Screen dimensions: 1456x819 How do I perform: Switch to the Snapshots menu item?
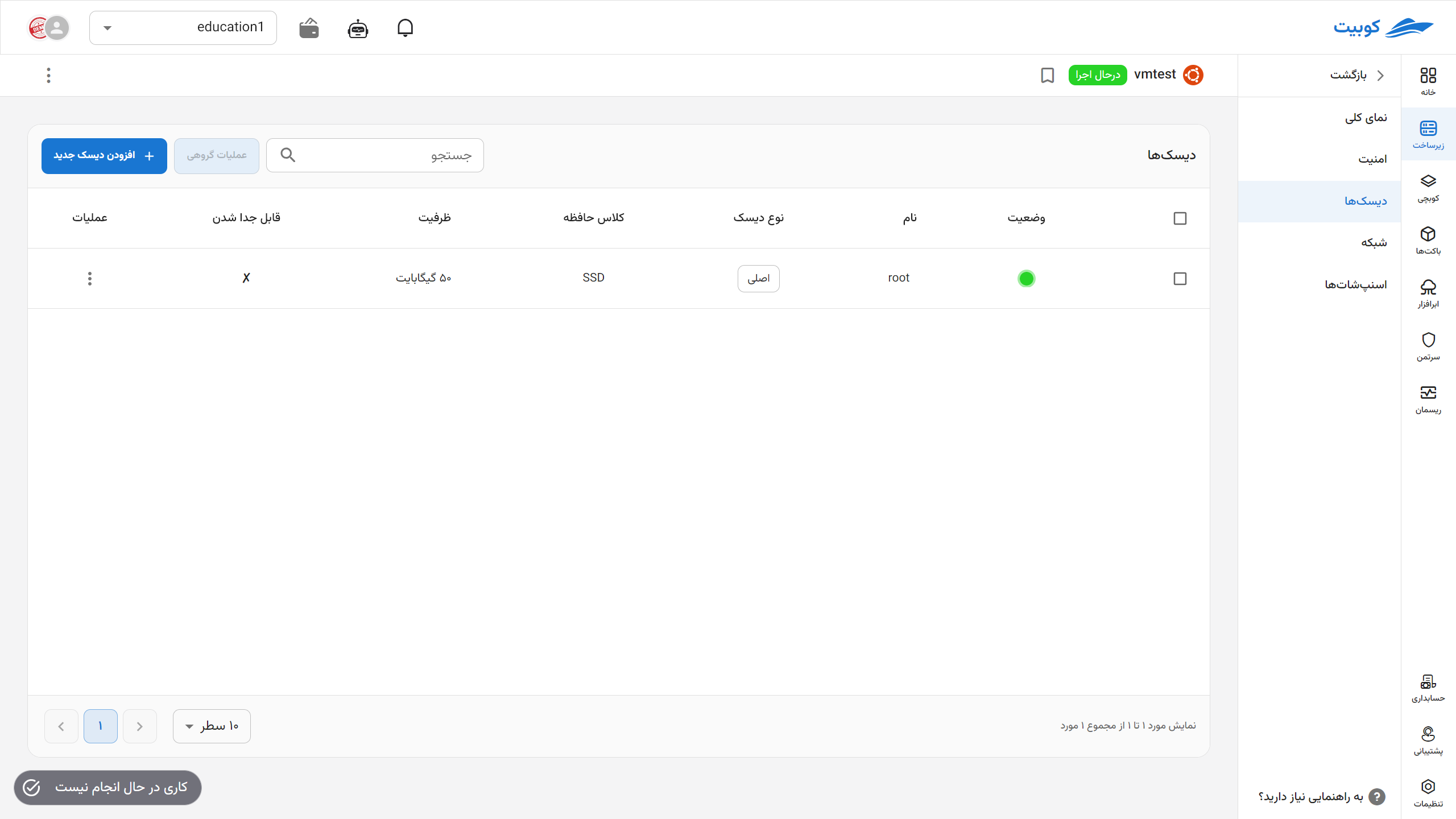tap(1355, 284)
